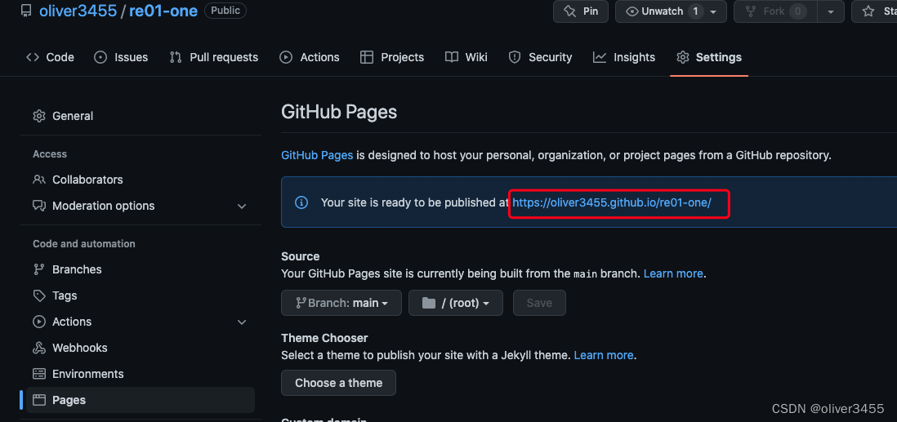Click the Choose a theme button
This screenshot has width=897, height=422.
(338, 383)
